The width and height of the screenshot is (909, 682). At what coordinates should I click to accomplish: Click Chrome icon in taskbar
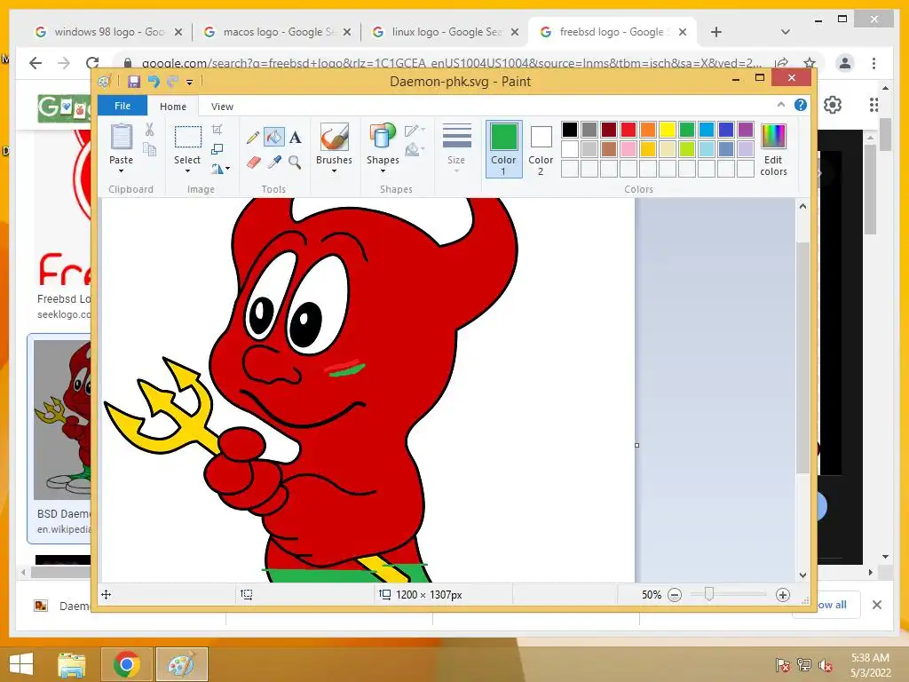[126, 664]
